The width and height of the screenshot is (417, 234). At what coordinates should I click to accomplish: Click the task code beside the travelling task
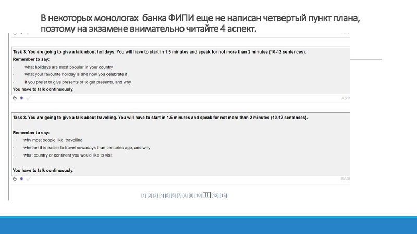(346, 179)
